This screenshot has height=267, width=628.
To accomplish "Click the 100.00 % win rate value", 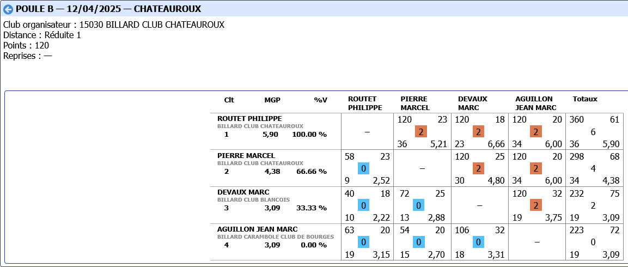I will click(309, 135).
